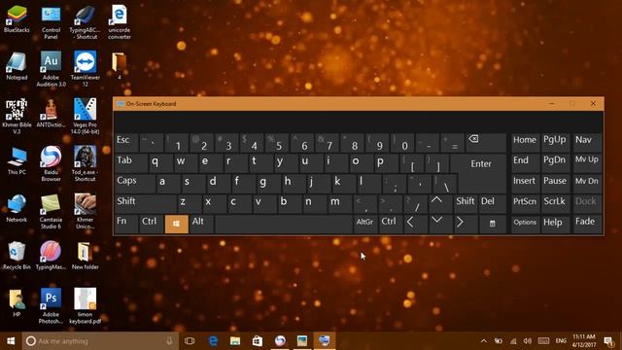This screenshot has height=350, width=622.
Task: Open the Store from the taskbar
Action: [x=258, y=341]
